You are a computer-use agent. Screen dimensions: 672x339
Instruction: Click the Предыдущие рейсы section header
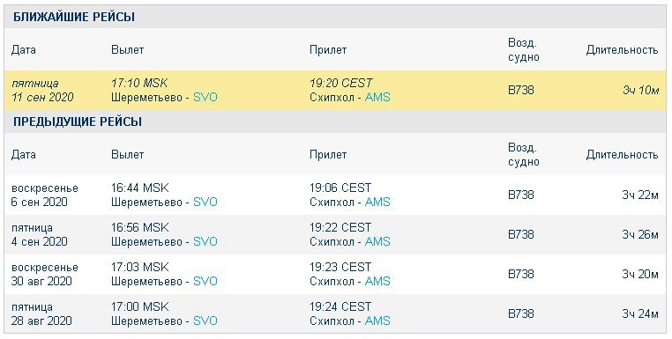(x=78, y=122)
